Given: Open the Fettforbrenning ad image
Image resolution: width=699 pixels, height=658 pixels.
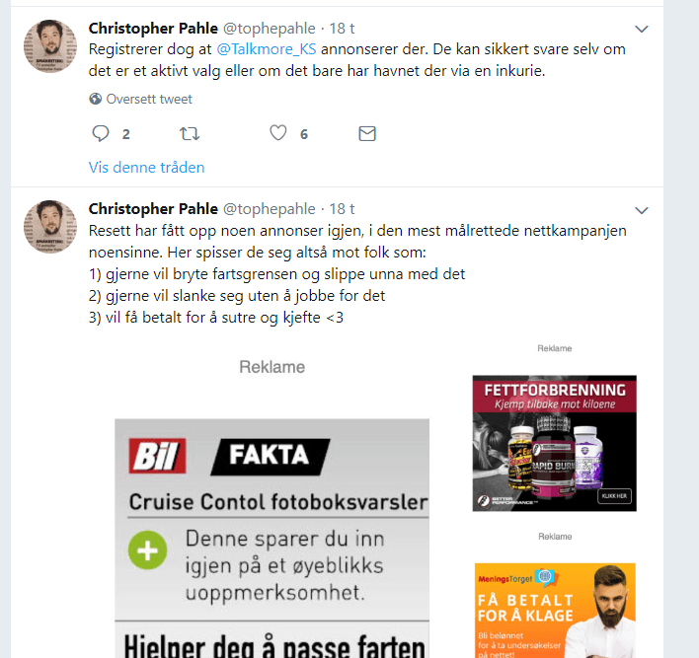Looking at the screenshot, I should [555, 443].
